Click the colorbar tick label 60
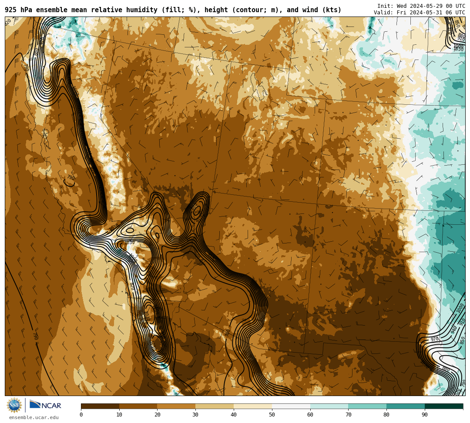Screen dimensions: 470x423 (x=310, y=415)
